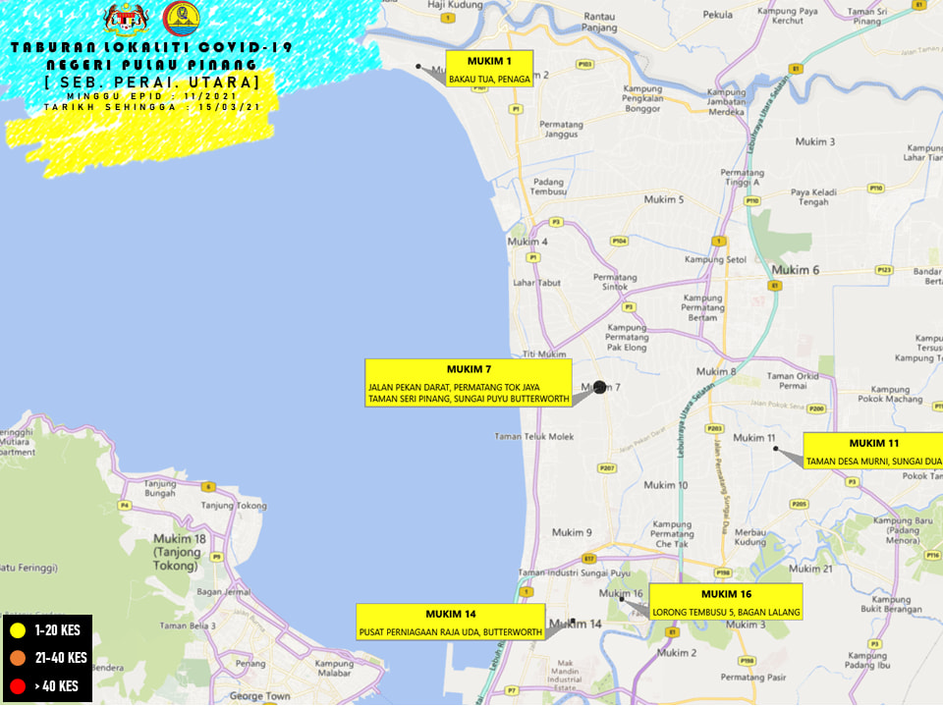The height and width of the screenshot is (707, 943).
Task: Click the black dot marker at Mukim 14
Action: click(573, 621)
